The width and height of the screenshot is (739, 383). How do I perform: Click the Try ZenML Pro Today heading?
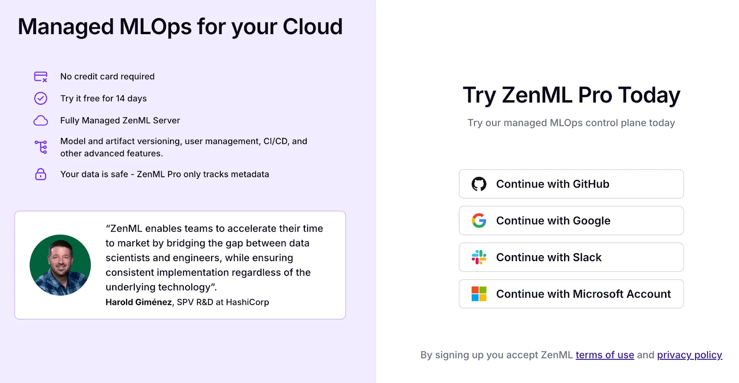click(x=571, y=95)
